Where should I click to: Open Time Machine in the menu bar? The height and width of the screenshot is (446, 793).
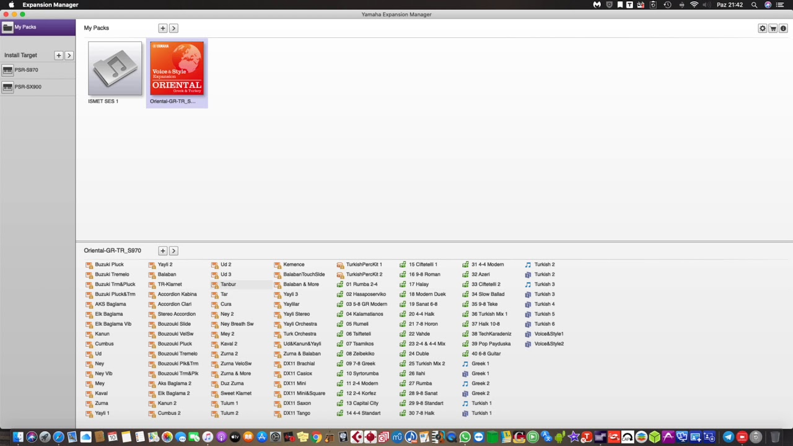click(667, 5)
